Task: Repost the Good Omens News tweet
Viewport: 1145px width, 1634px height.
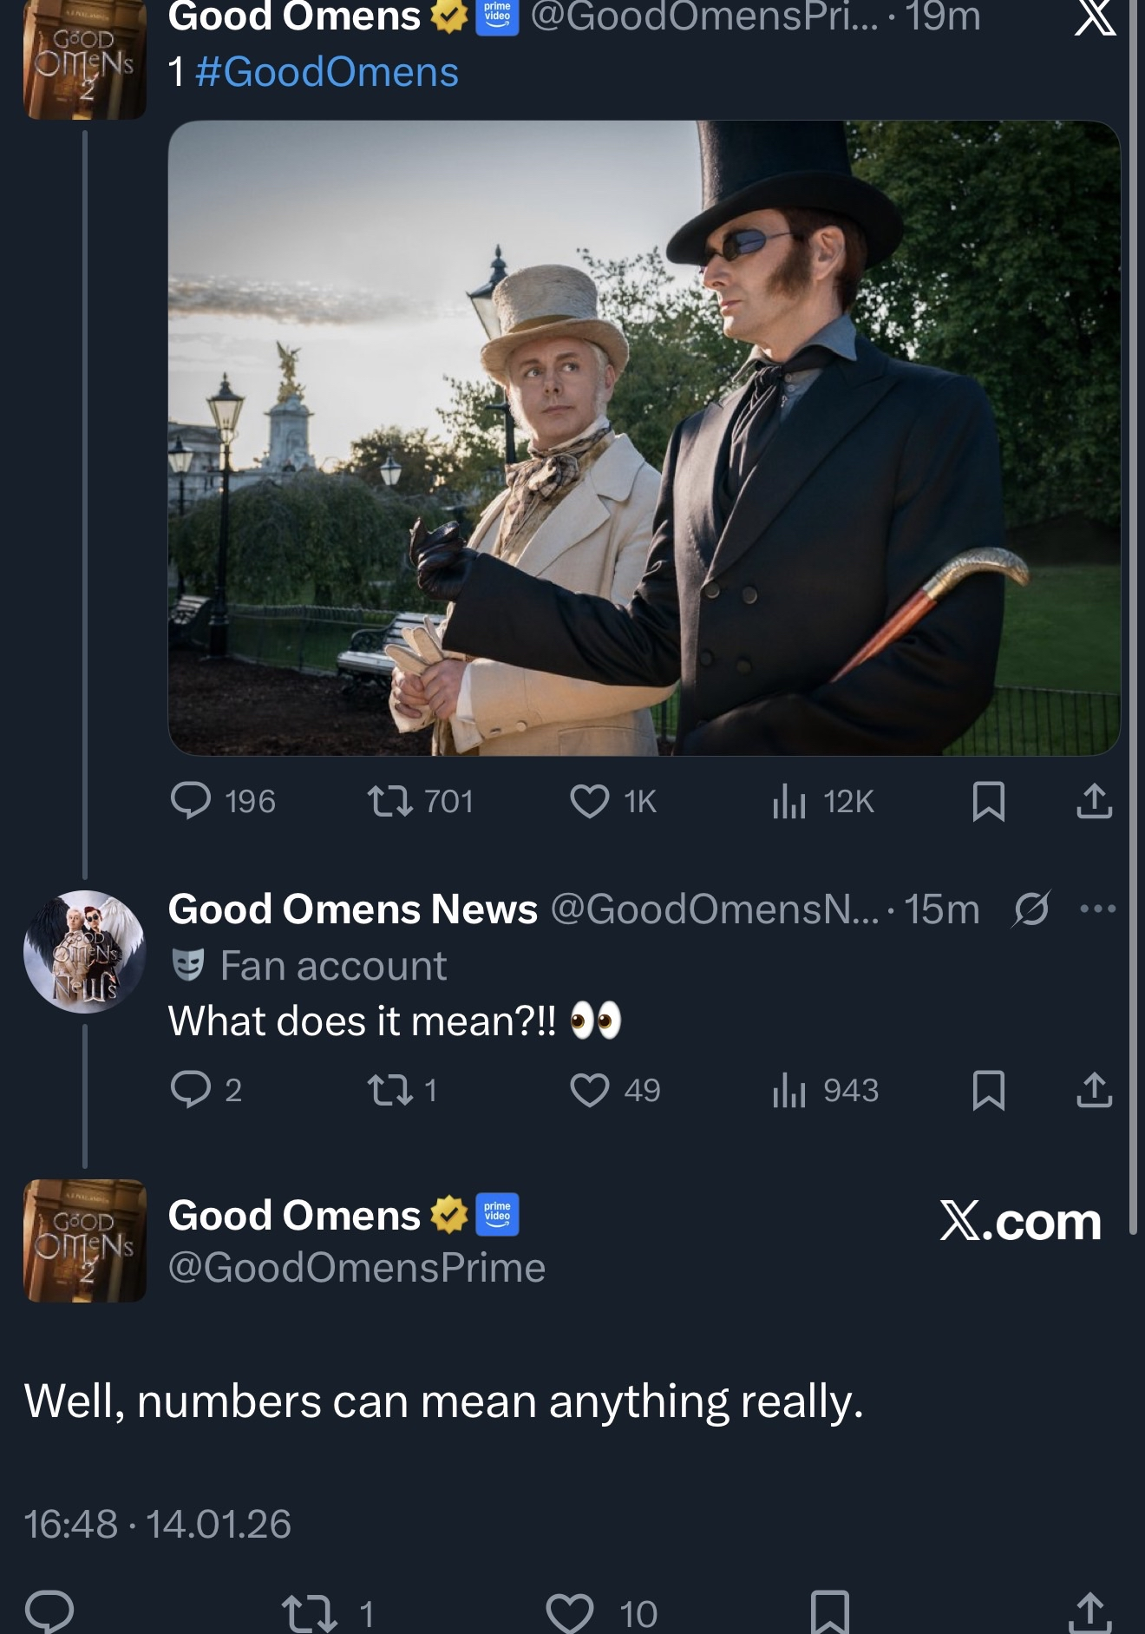Action: tap(389, 1090)
